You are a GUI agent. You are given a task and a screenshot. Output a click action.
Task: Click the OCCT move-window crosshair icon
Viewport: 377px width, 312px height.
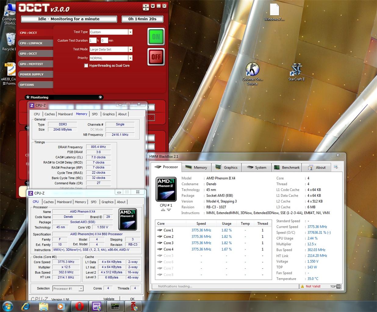tap(146, 7)
